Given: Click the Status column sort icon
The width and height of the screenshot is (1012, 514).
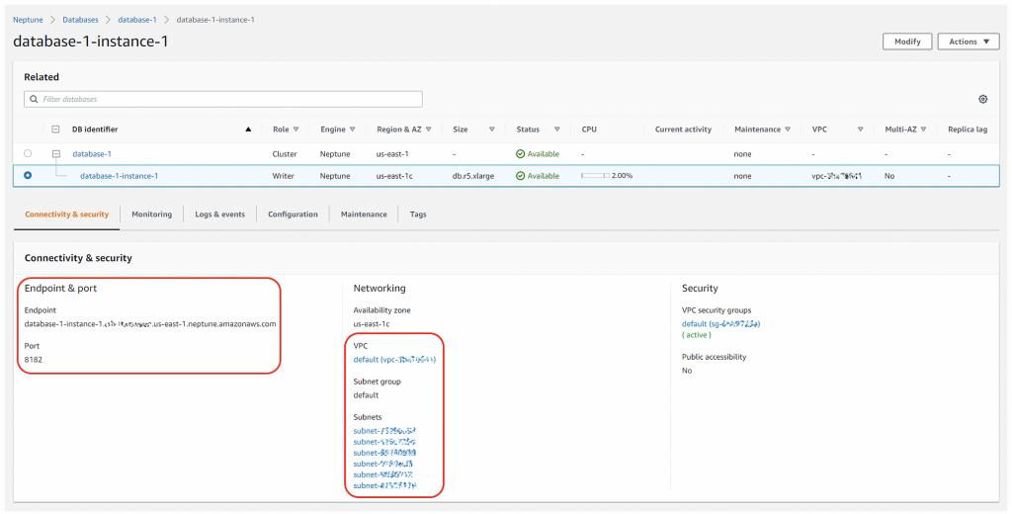Looking at the screenshot, I should [556, 129].
